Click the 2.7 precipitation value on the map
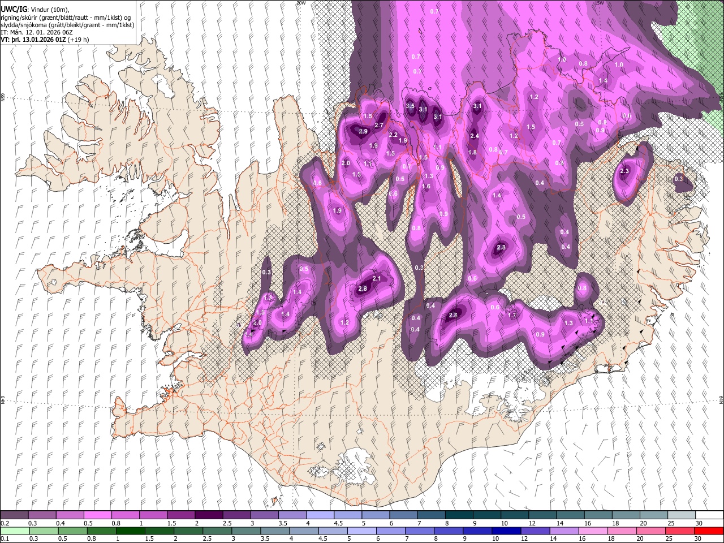This screenshot has width=724, height=543. tap(379, 125)
